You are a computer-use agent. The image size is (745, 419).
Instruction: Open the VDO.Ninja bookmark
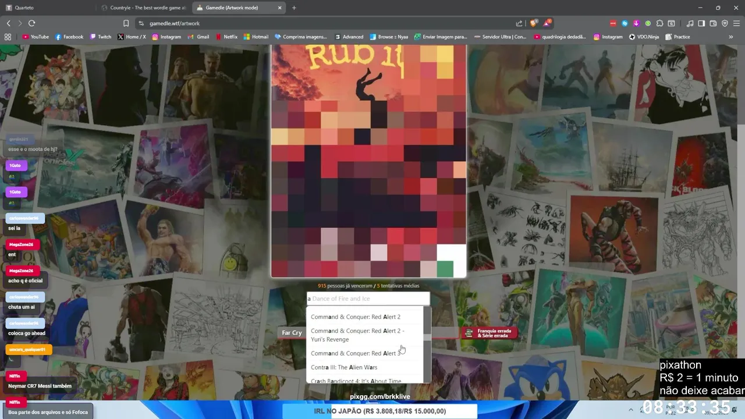(x=644, y=37)
